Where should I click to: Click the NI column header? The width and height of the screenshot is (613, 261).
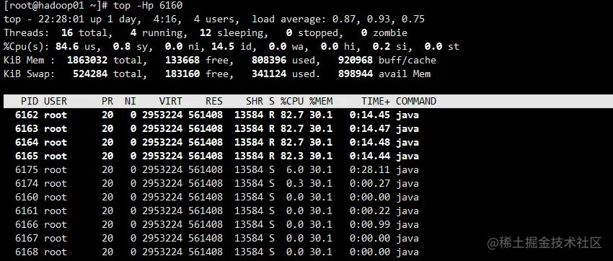point(131,101)
